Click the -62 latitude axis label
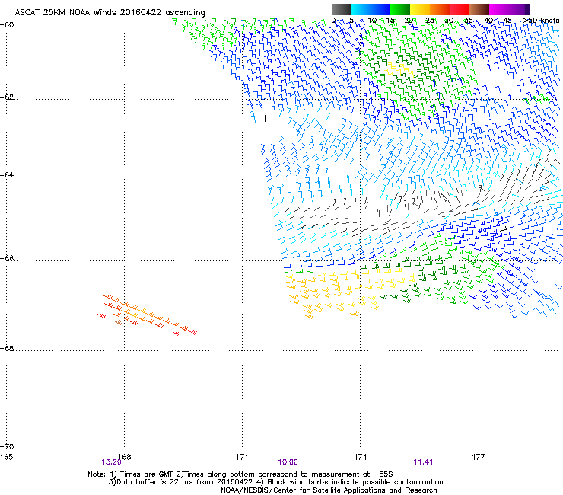 click(x=7, y=97)
